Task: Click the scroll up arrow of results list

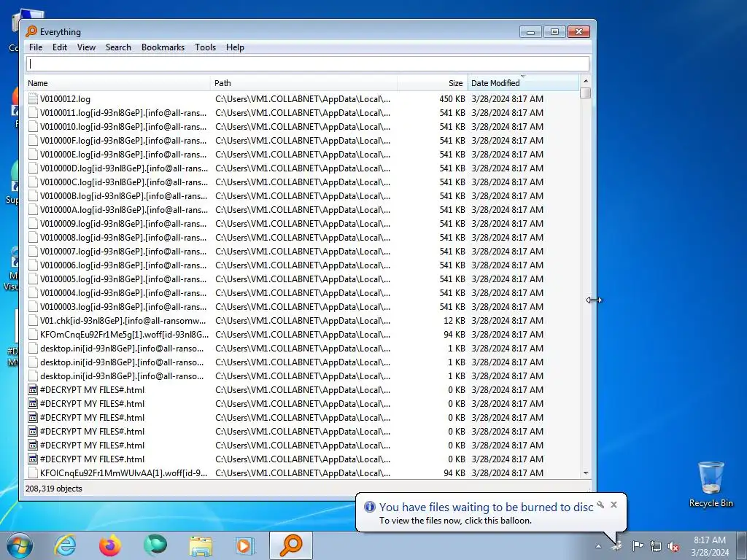Action: [x=586, y=81]
